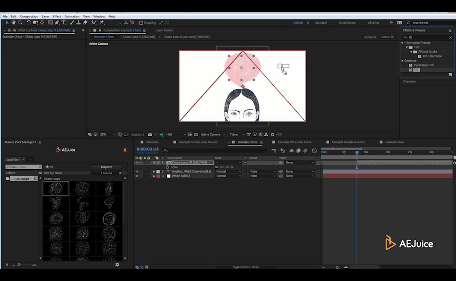Screen dimensions: 456x281
Task: Open the Effect menu
Action: (x=57, y=16)
